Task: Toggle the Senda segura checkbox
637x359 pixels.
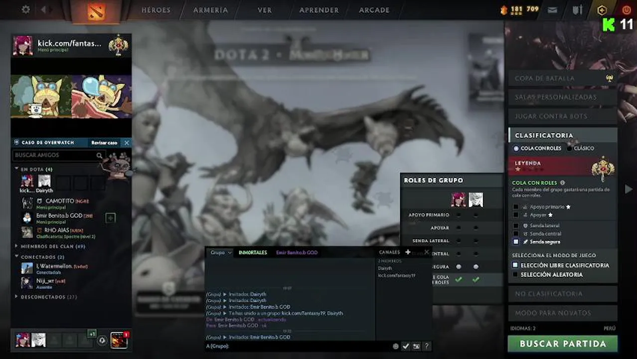Action: tap(516, 242)
